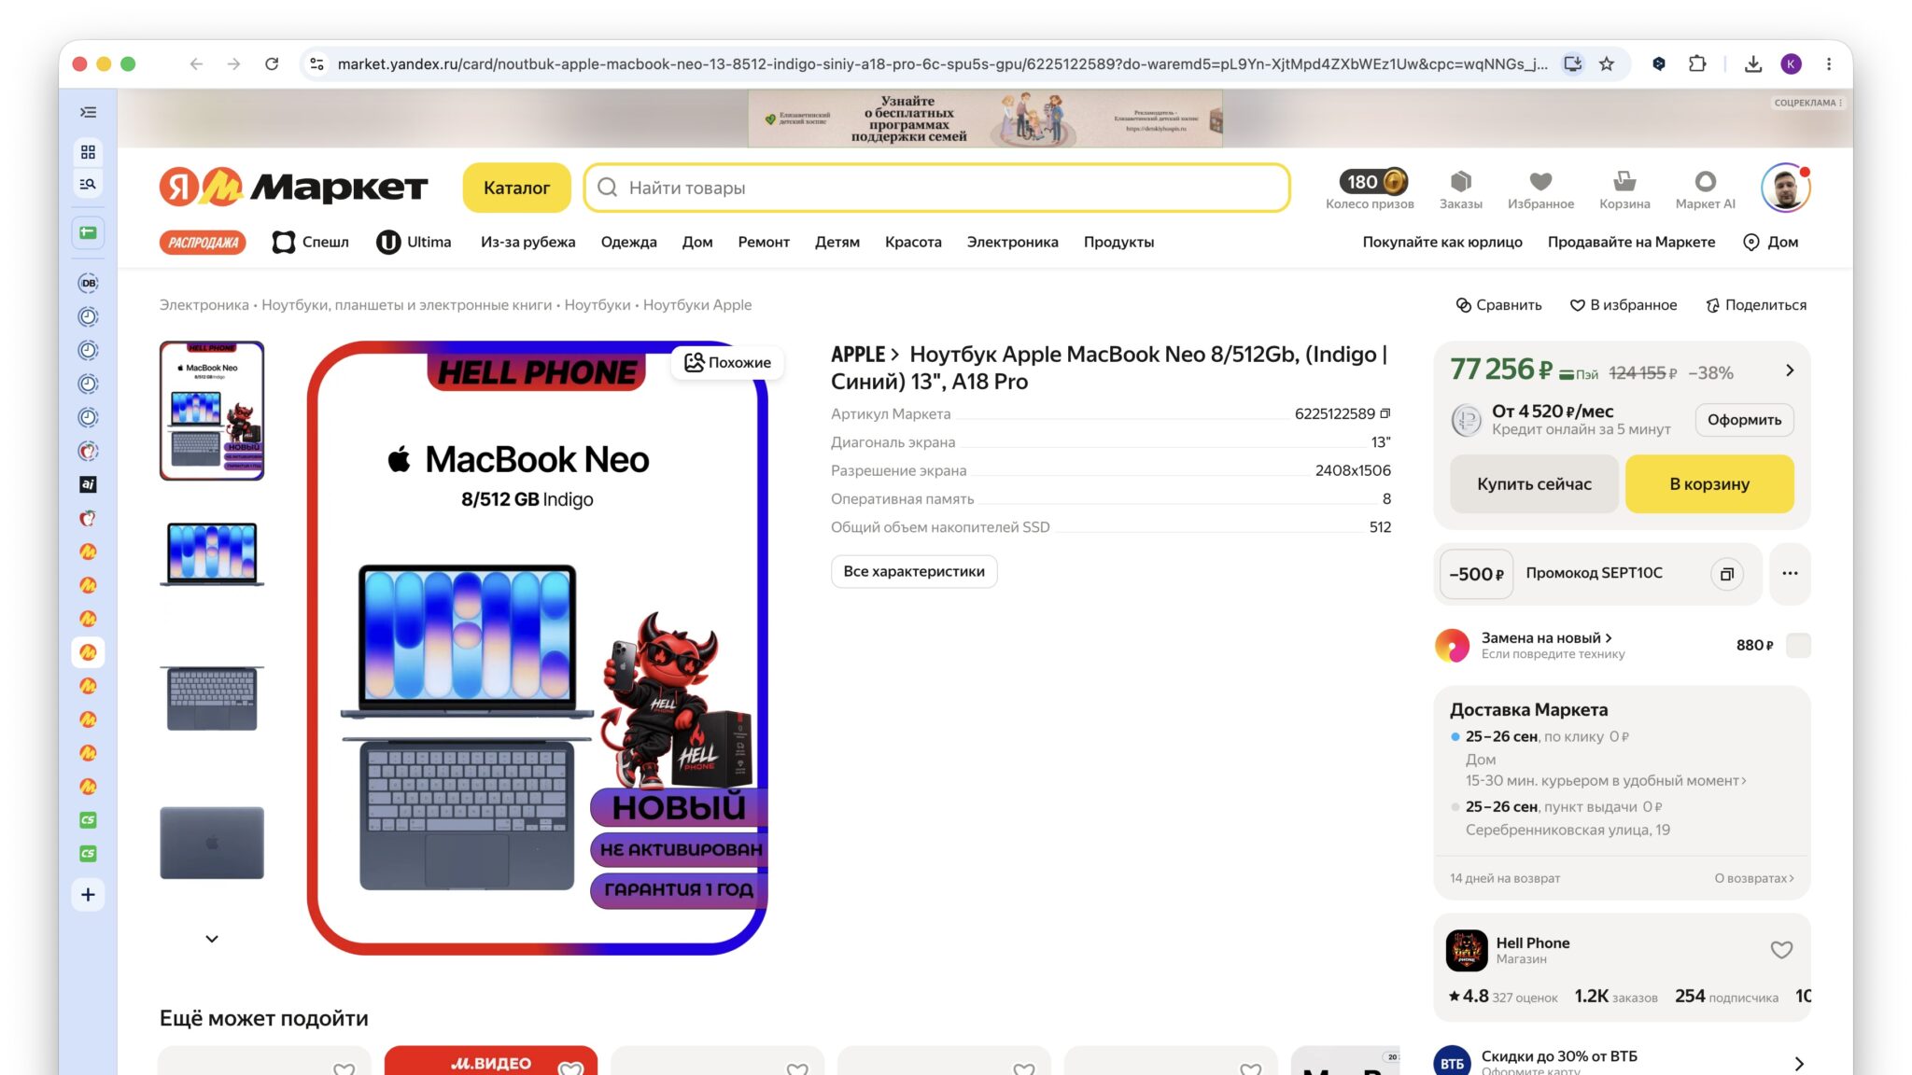
Task: Expand courier delivery time details
Action: pos(1606,781)
